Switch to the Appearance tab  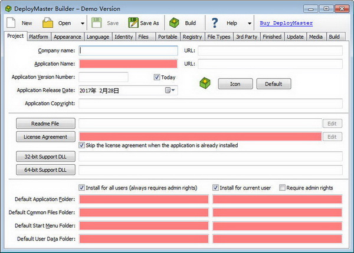tap(67, 36)
